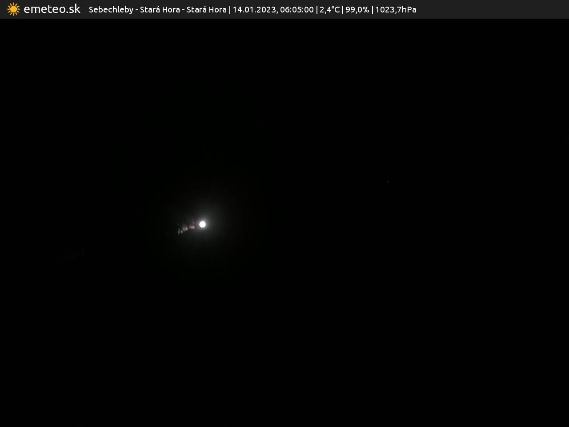The width and height of the screenshot is (569, 427).
Task: Click the separator bar before the date
Action: 230,9
